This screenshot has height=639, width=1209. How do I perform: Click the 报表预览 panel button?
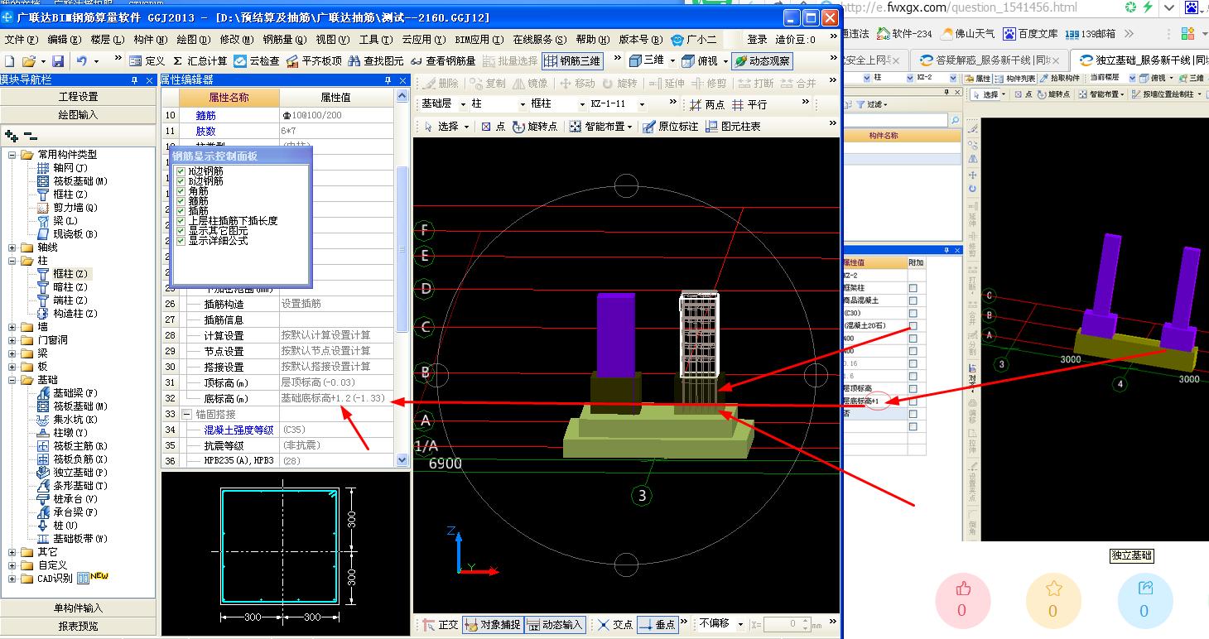click(78, 627)
